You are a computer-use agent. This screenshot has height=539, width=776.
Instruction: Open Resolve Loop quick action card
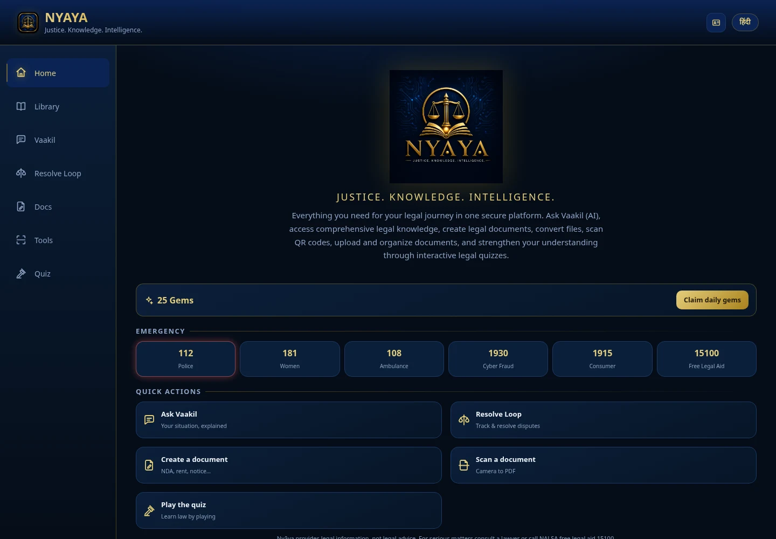pos(604,420)
